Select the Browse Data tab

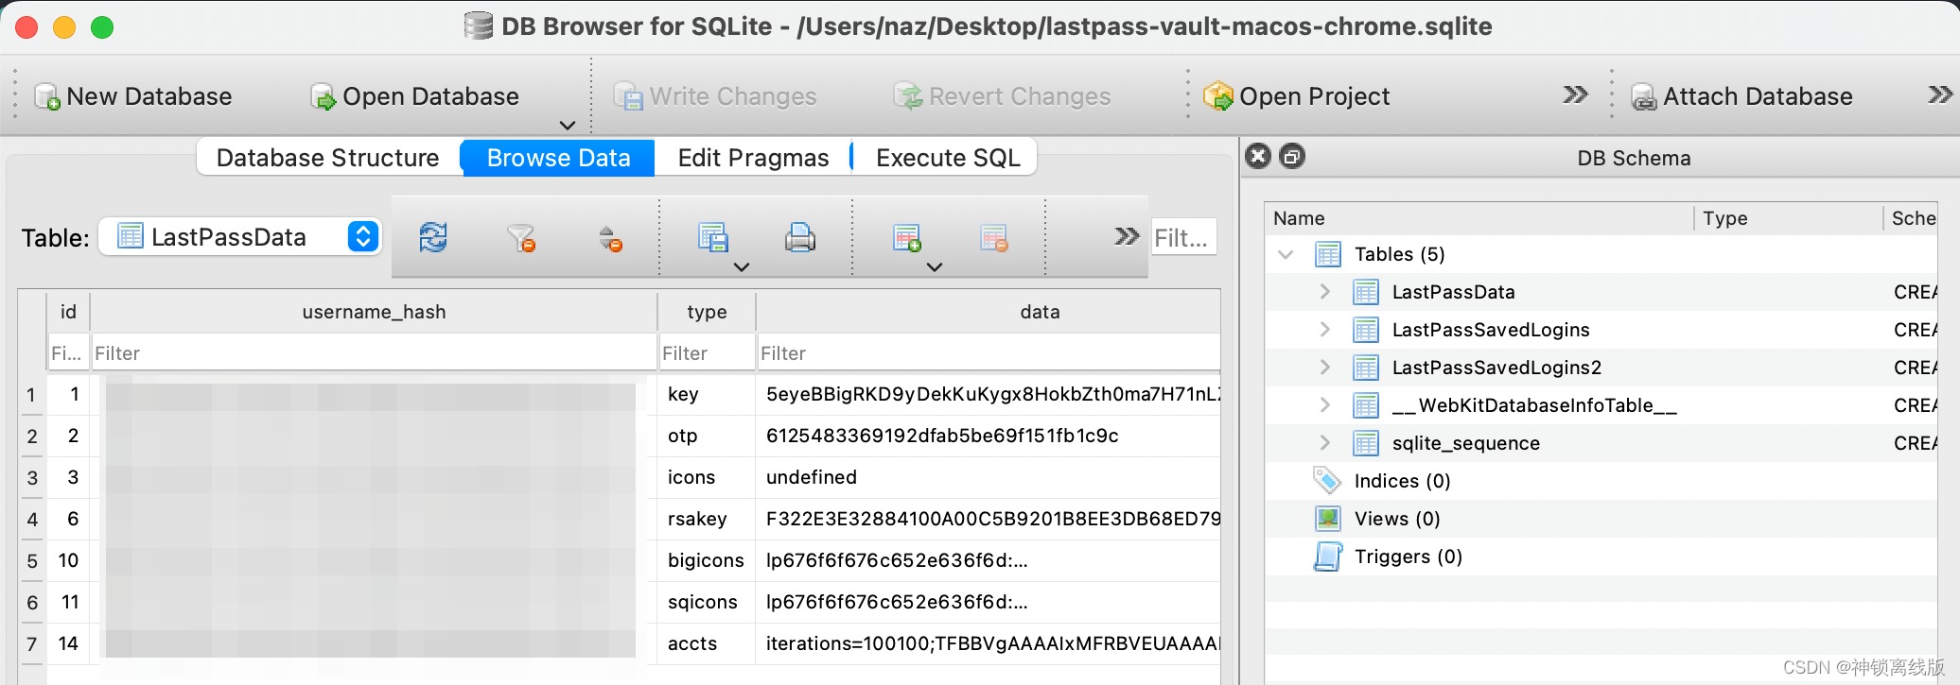click(558, 158)
